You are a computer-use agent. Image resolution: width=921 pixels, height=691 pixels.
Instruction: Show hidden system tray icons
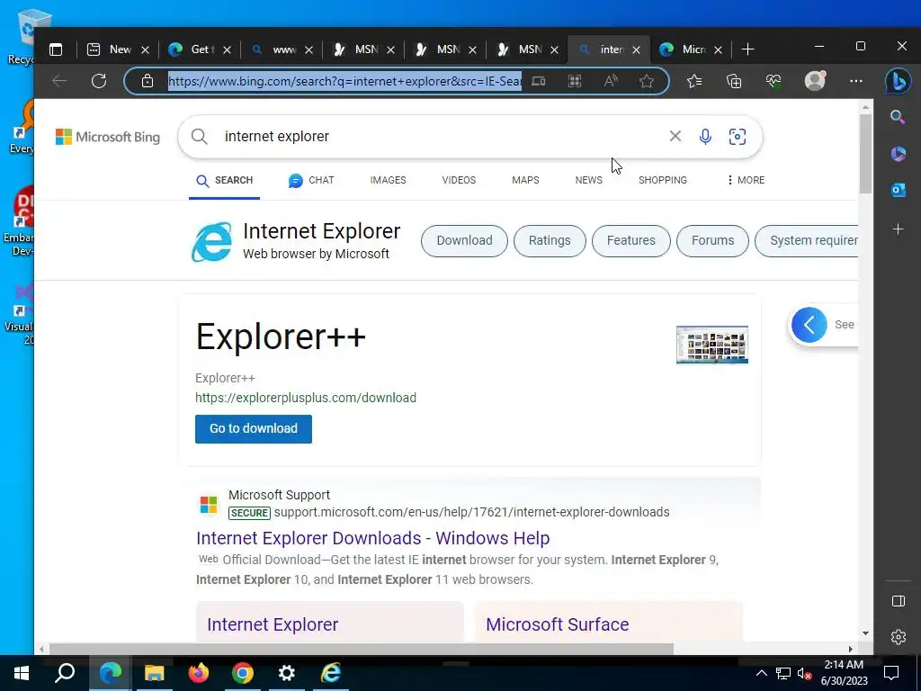coord(761,673)
